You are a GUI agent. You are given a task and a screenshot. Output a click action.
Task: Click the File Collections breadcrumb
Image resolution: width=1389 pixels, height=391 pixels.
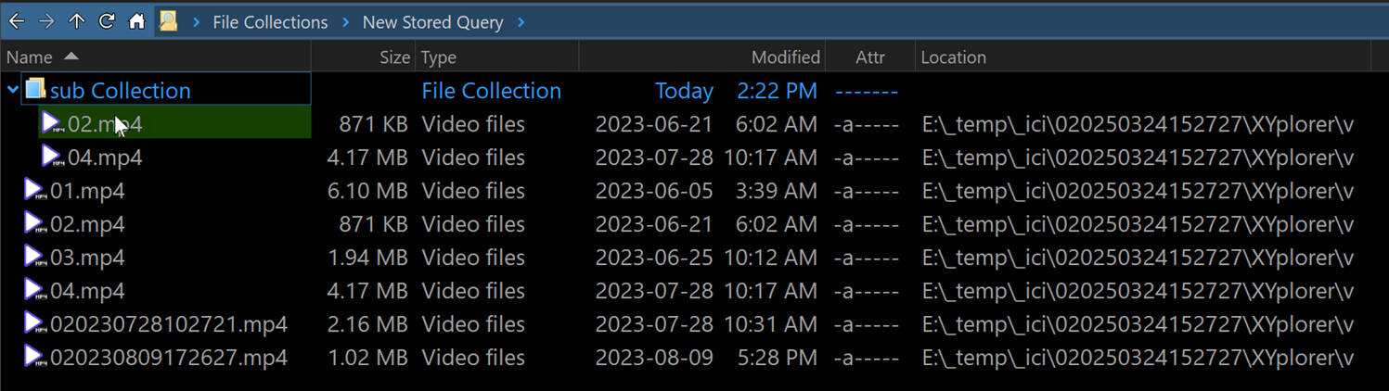pos(270,22)
